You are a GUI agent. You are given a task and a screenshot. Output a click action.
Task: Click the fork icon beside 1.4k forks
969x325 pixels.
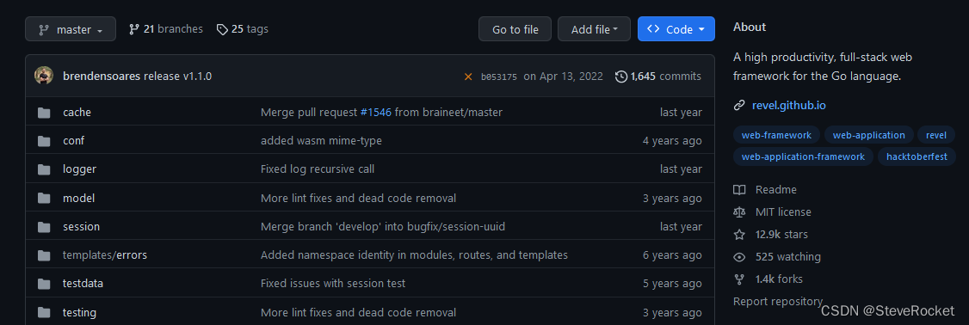739,279
